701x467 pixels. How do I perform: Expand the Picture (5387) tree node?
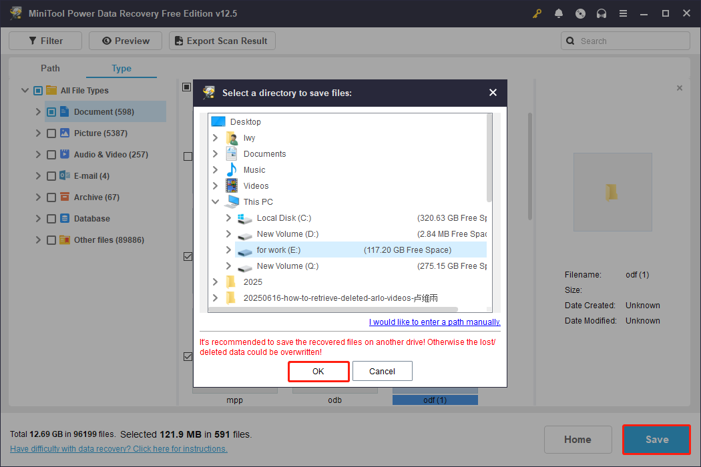[38, 133]
